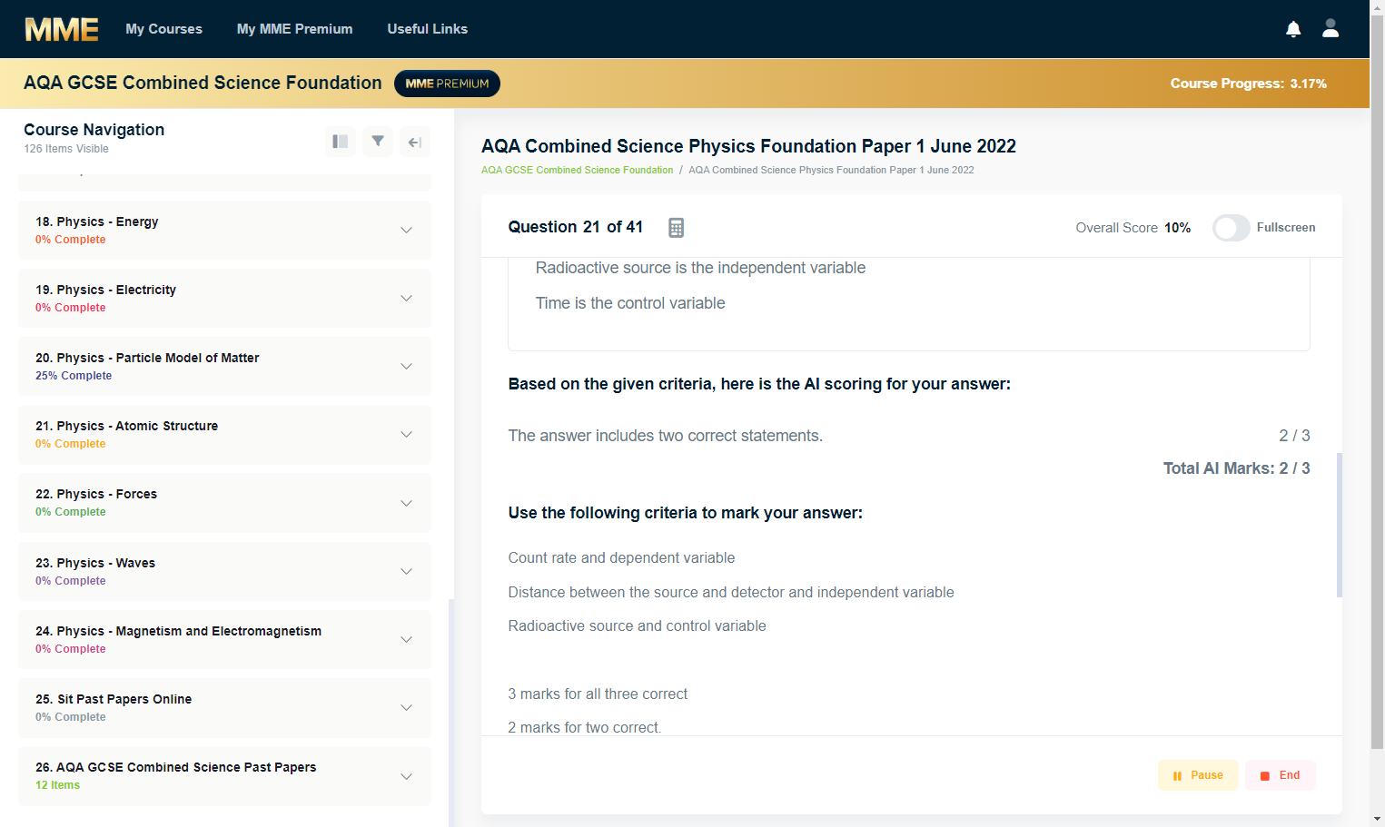
Task: Select '20. Physics - Particle Model of Matter' title
Action: pyautogui.click(x=147, y=358)
